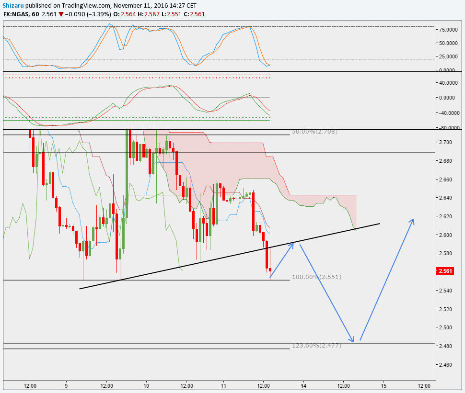
Task: Click the 2.640 price axis label
Action: [x=445, y=198]
